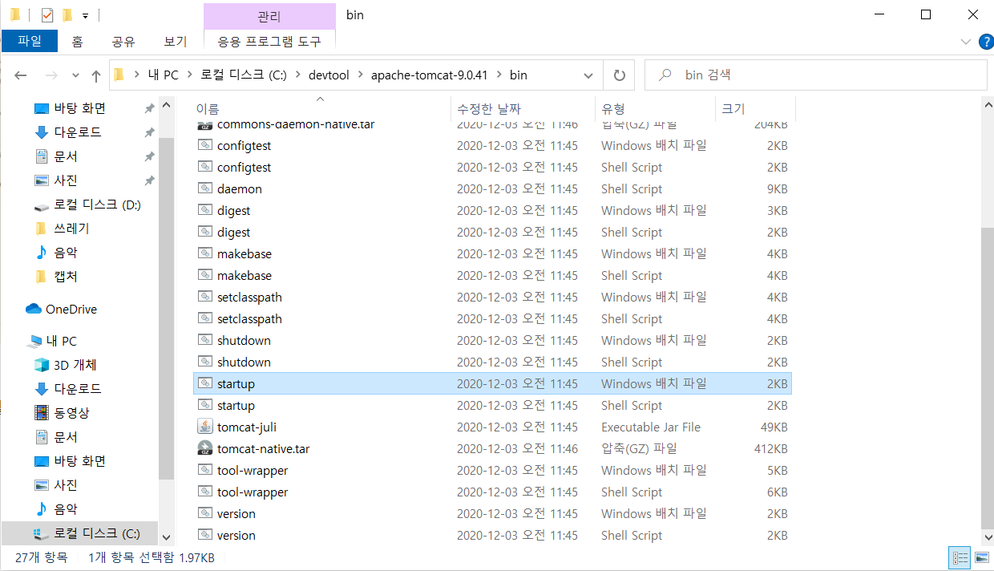
Task: Open 3D 개체 under 내 PC
Action: [x=75, y=365]
